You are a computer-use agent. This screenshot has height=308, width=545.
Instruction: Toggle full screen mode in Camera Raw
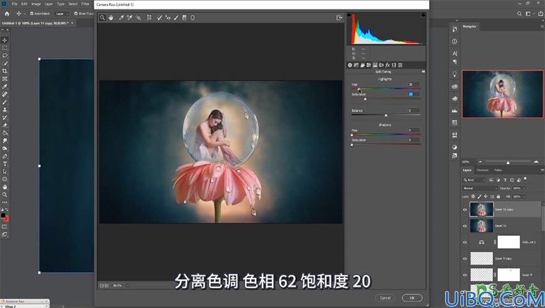point(340,18)
